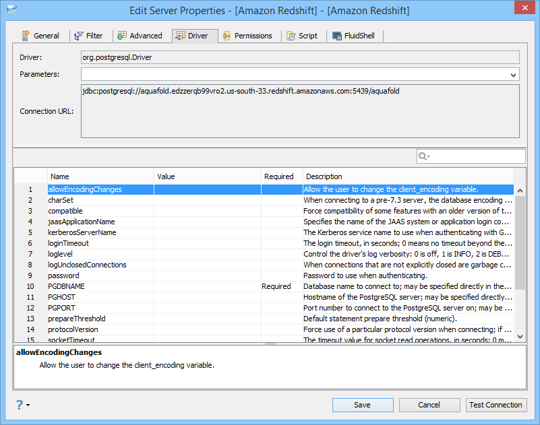
Task: Expand the Parameters dropdown arrow
Action: pos(513,75)
